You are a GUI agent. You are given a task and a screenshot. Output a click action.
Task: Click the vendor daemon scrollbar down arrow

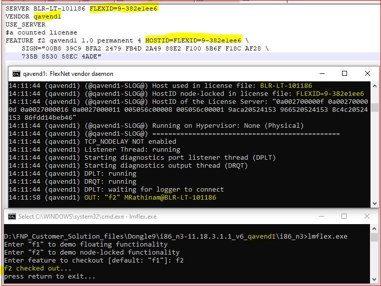(375, 204)
